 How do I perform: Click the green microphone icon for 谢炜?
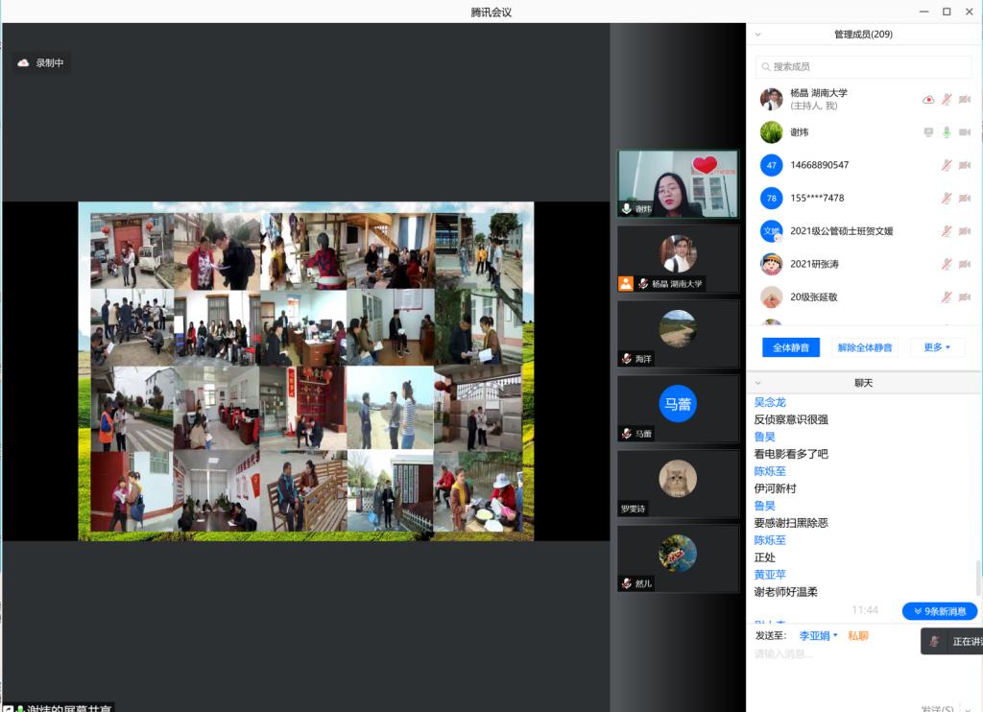[947, 132]
